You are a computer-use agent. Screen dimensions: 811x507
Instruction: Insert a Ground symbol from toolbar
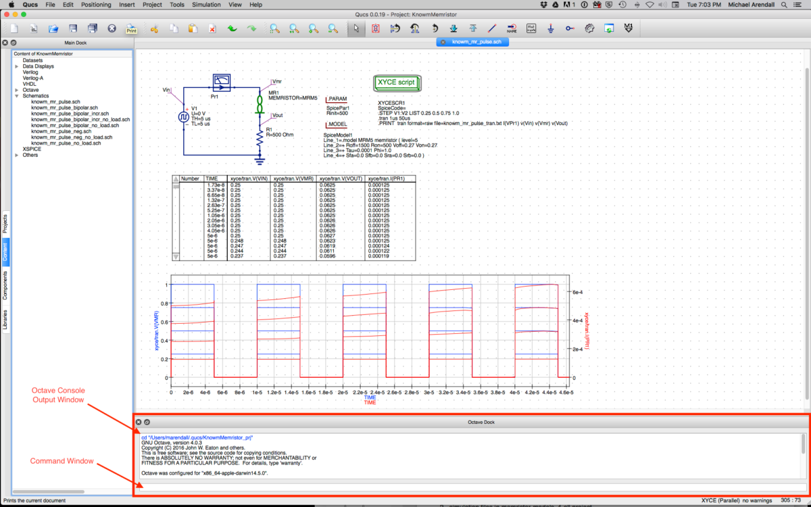coord(551,29)
